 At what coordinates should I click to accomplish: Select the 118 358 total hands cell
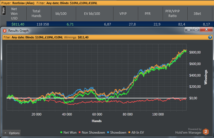(x=43, y=24)
